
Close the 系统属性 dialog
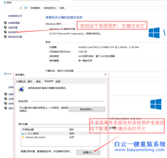106,75
